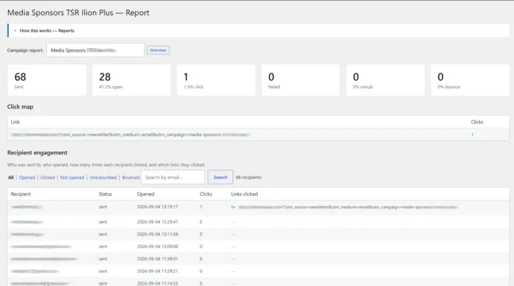Click the Clicks column header in Click map
The image size is (514, 286).
(x=477, y=122)
